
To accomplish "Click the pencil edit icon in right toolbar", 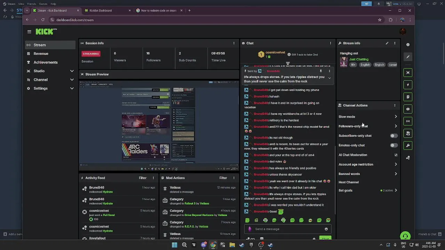I will point(408,57).
